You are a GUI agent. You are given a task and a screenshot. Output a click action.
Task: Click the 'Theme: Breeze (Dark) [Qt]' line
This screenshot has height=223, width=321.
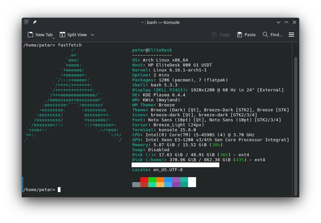211,110
